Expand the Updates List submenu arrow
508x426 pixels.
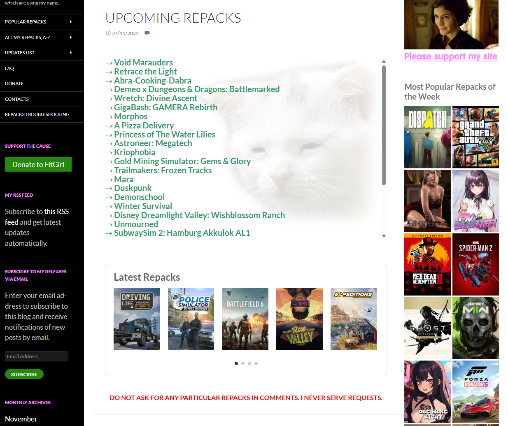71,53
